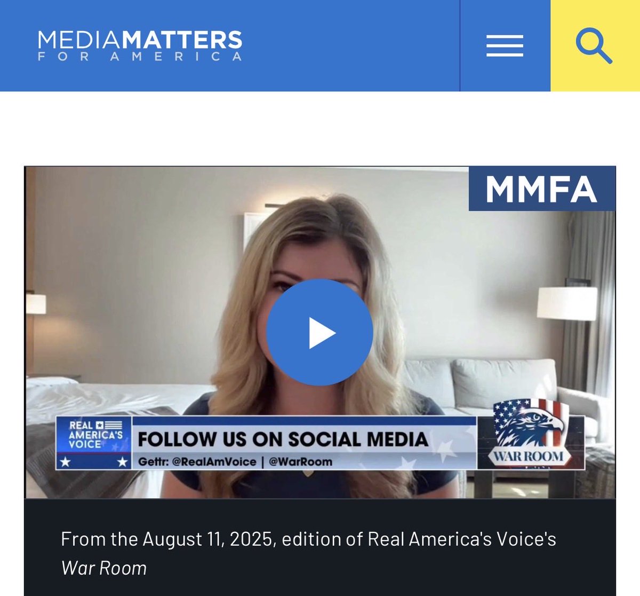The width and height of the screenshot is (640, 596).
Task: Play the War Room video clip
Action: [x=319, y=332]
